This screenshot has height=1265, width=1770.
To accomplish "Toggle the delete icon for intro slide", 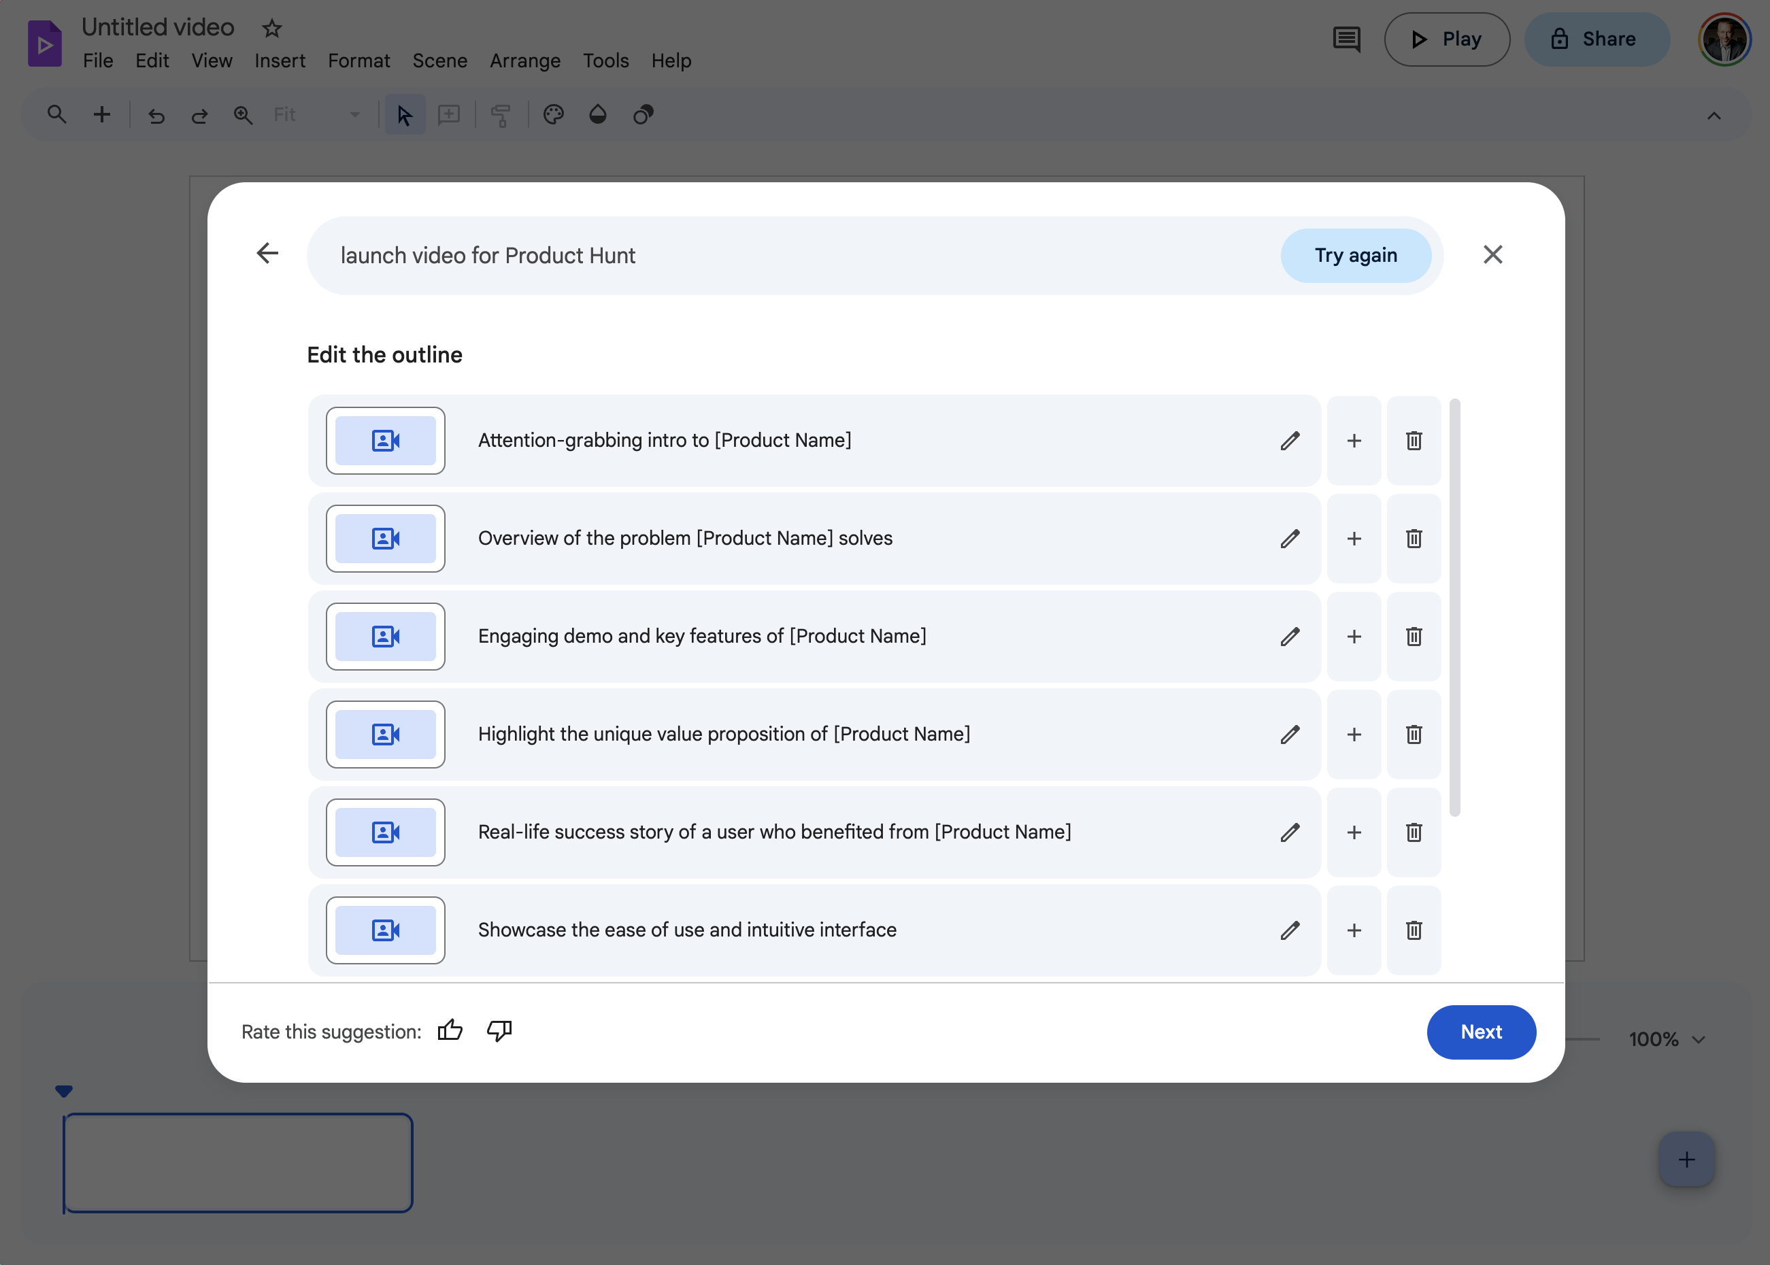I will point(1414,439).
